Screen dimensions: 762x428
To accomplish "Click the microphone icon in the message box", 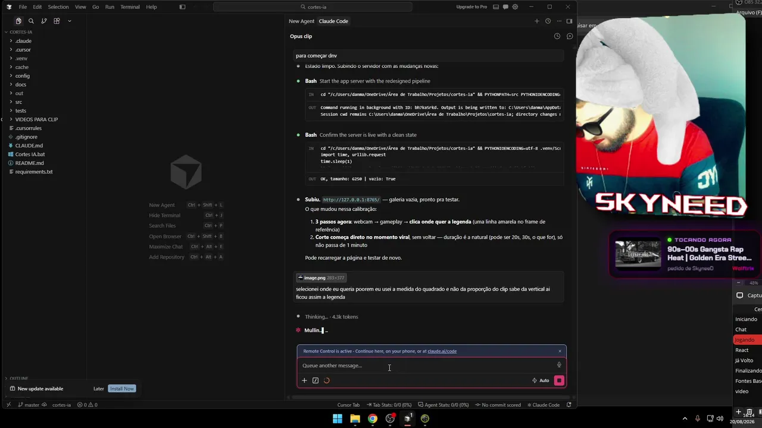I will point(559,365).
